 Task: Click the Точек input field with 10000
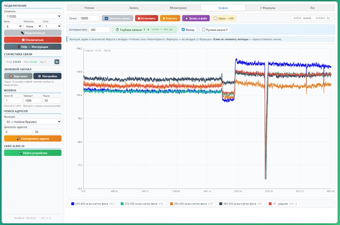pos(89,18)
